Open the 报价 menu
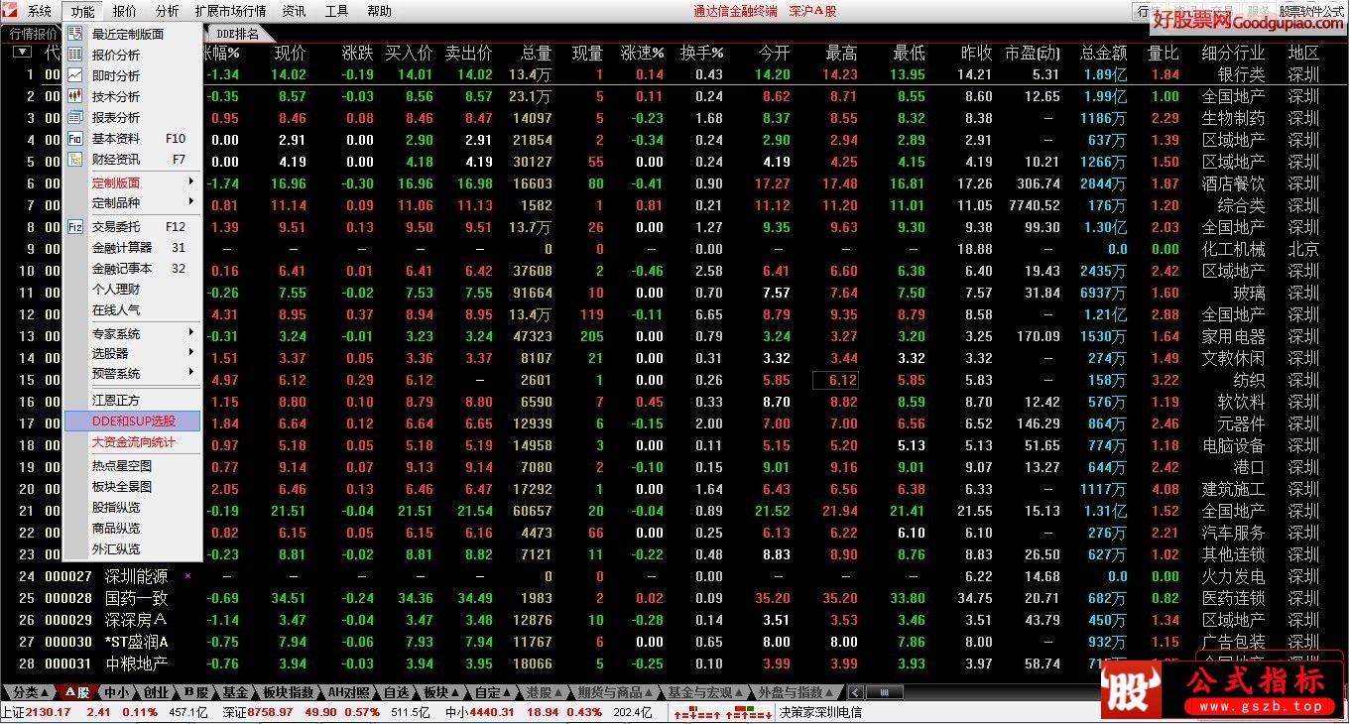The height and width of the screenshot is (724, 1349). click(x=125, y=12)
